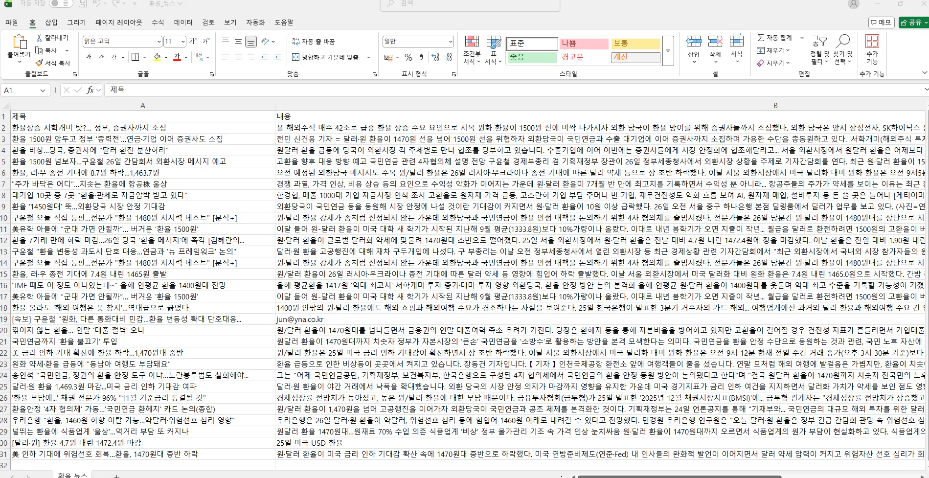Click the cell borders icon
Image resolution: width=929 pixels, height=478 pixels.
coord(136,57)
